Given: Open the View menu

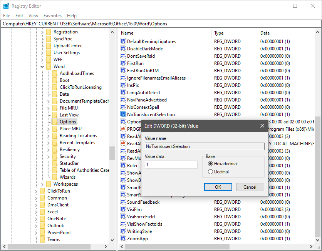Looking at the screenshot, I should (33, 16).
